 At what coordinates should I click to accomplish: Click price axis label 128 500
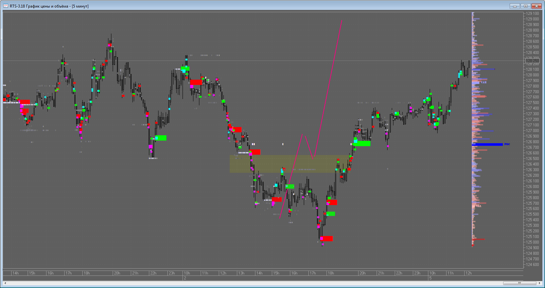click(532, 47)
